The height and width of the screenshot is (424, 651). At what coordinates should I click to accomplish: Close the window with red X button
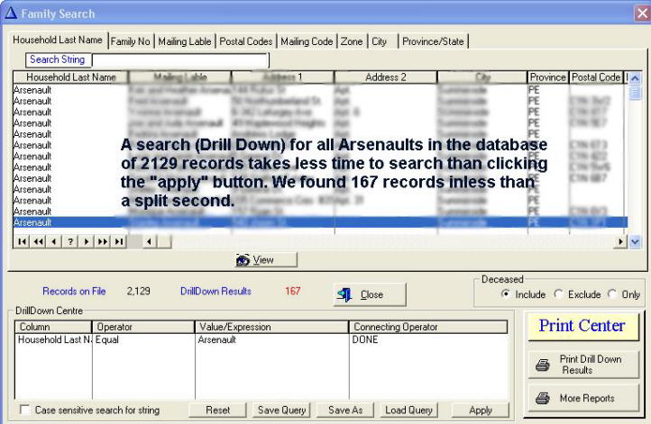[x=642, y=14]
